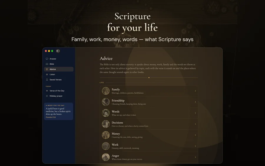265x166 pixels.
Task: Expand the Friendship row chevron
Action: tap(196, 102)
